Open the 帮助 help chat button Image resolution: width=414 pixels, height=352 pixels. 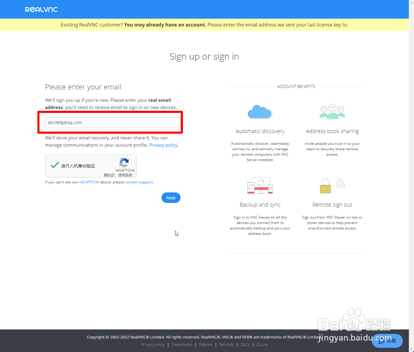pyautogui.click(x=387, y=341)
